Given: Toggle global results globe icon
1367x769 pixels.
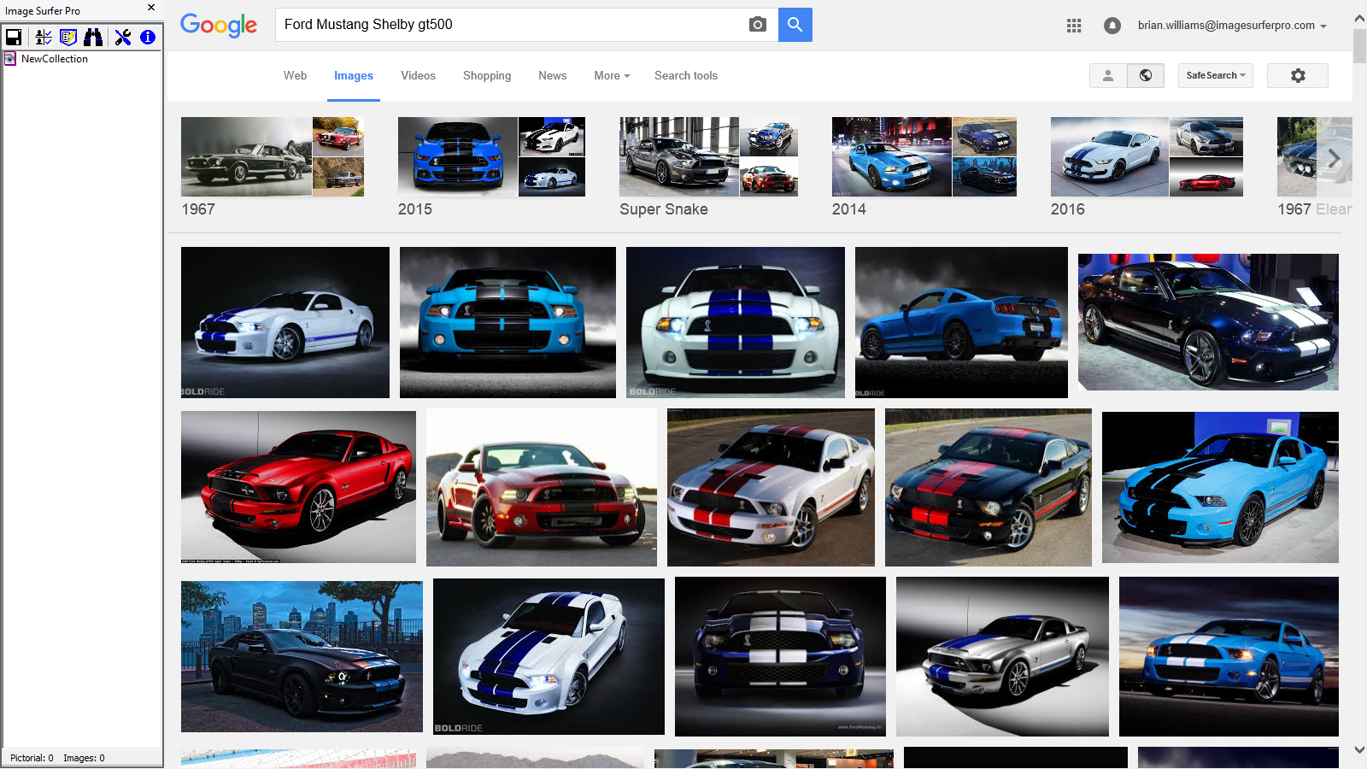Looking at the screenshot, I should pos(1146,75).
